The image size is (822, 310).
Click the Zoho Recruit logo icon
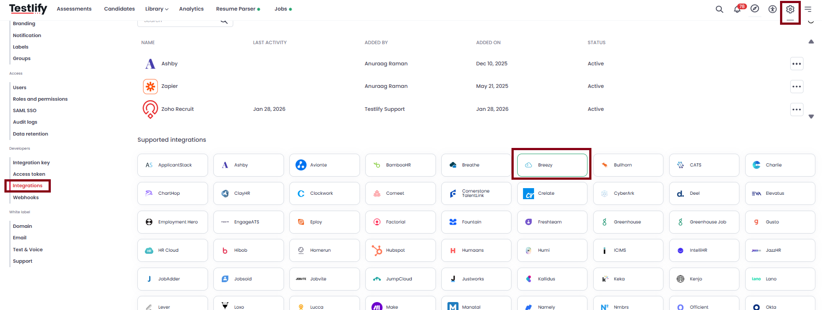pos(150,109)
